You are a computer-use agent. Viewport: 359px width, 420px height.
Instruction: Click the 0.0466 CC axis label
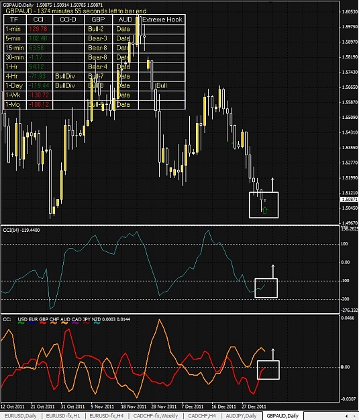(x=348, y=318)
